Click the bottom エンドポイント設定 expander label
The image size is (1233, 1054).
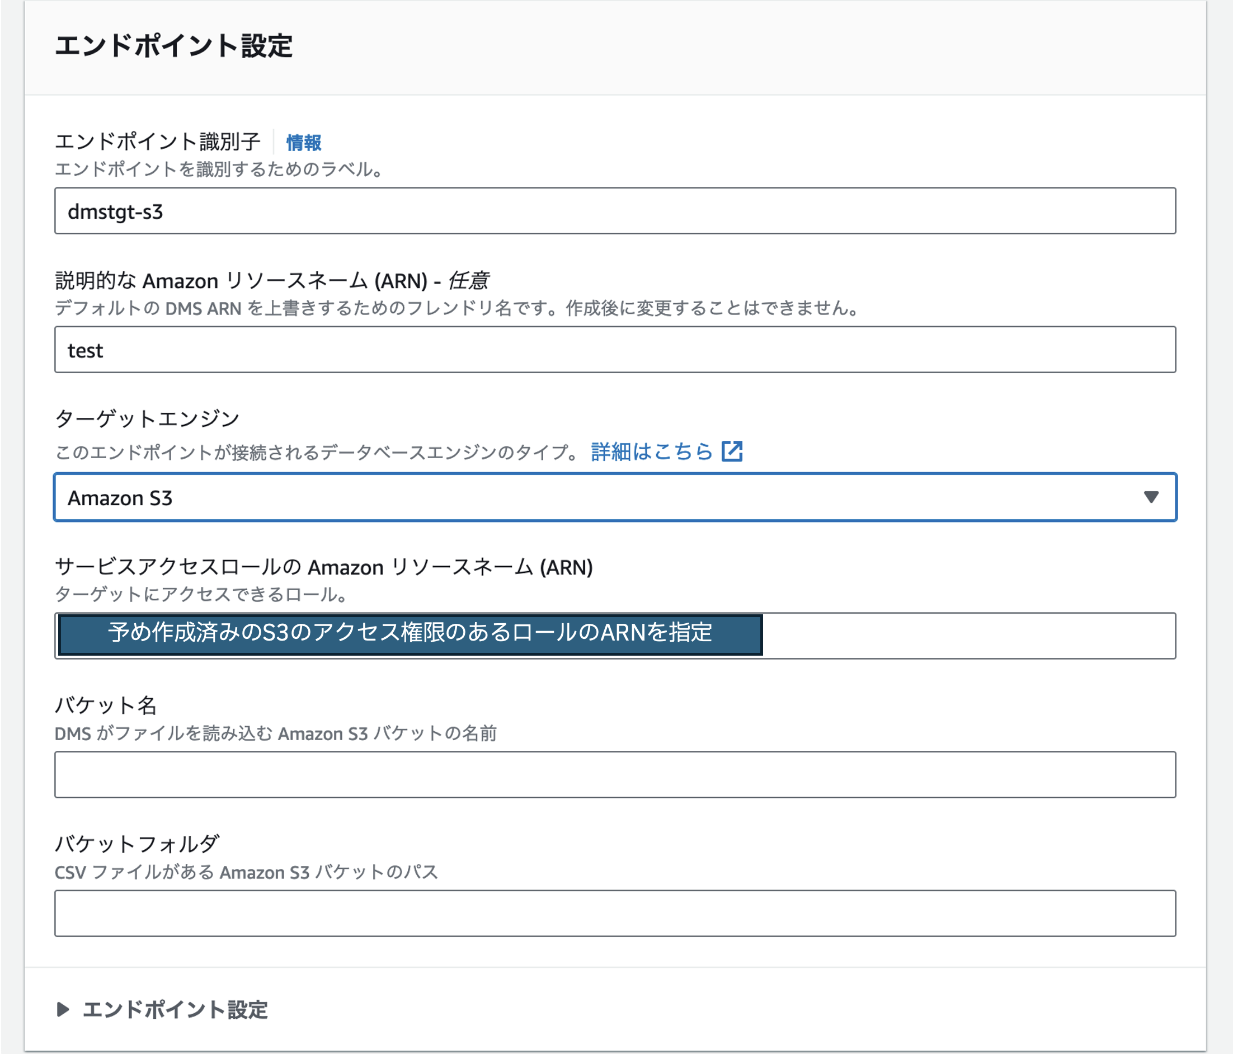pyautogui.click(x=175, y=1010)
